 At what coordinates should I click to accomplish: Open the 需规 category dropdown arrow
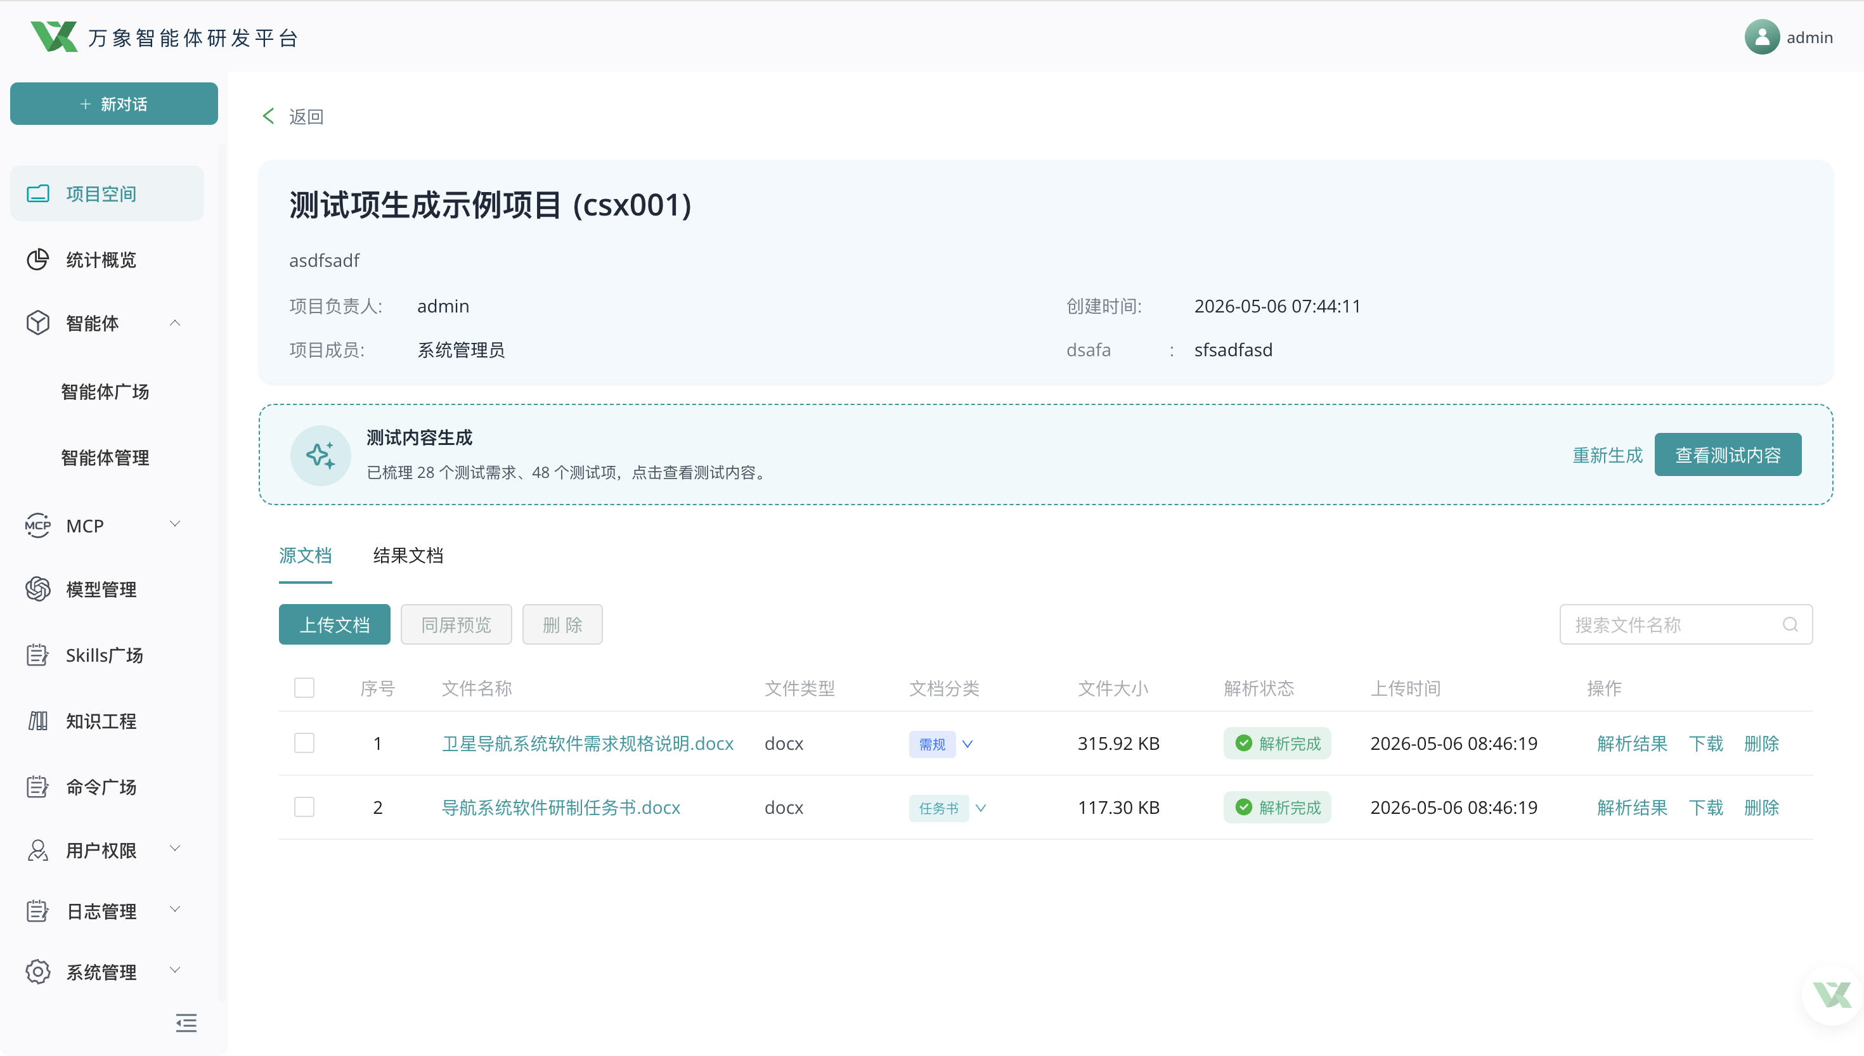coord(968,744)
